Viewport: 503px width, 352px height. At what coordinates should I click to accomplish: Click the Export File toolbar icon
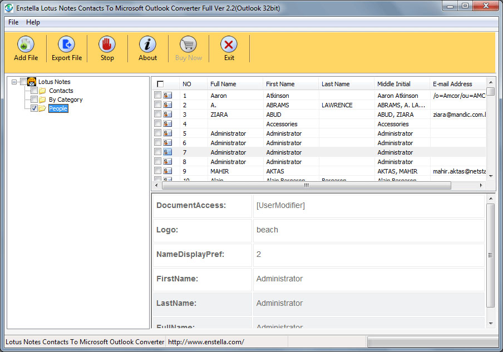tap(66, 44)
